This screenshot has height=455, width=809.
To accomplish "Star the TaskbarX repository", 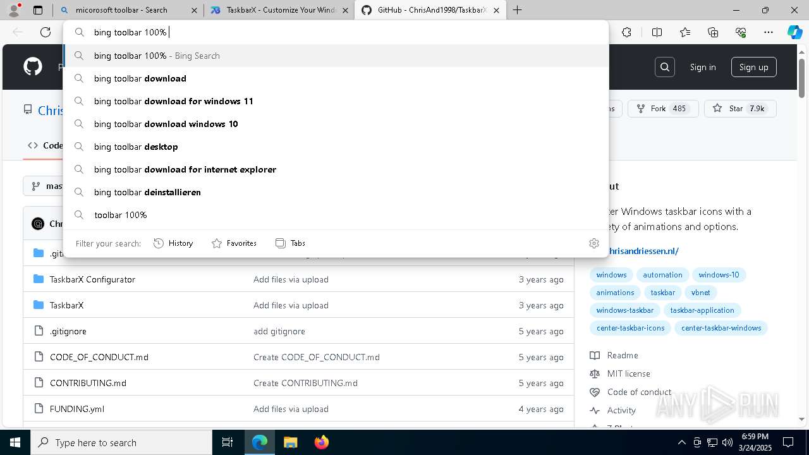I will point(740,109).
